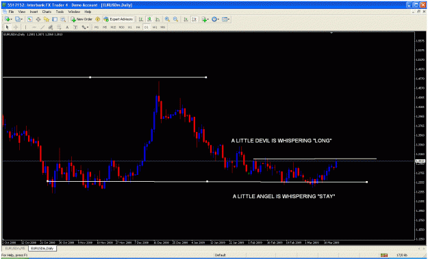Expand the Periods dropdown arrow

point(218,19)
